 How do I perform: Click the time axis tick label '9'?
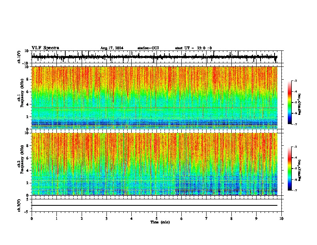(256, 219)
